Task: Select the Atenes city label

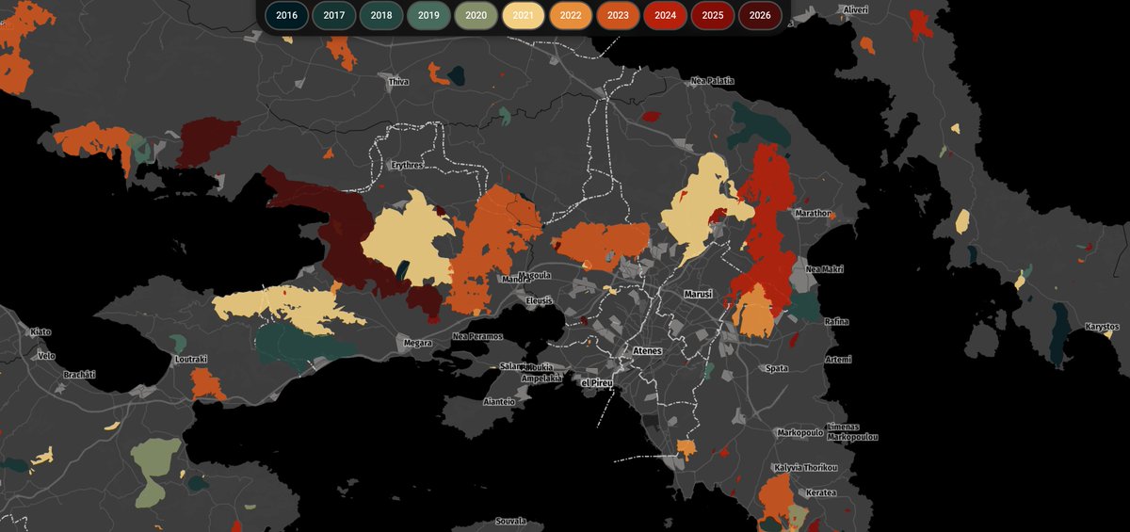Action: (x=648, y=350)
